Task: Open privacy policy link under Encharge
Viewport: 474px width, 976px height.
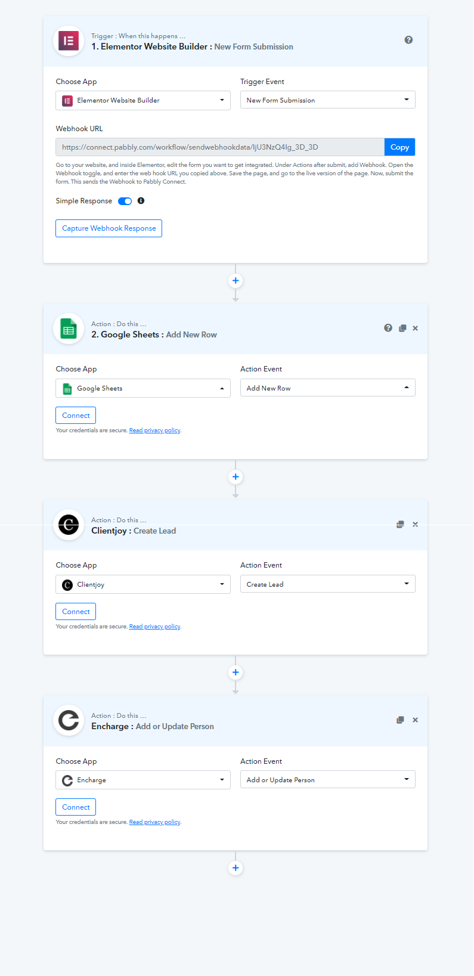Action: click(x=154, y=822)
